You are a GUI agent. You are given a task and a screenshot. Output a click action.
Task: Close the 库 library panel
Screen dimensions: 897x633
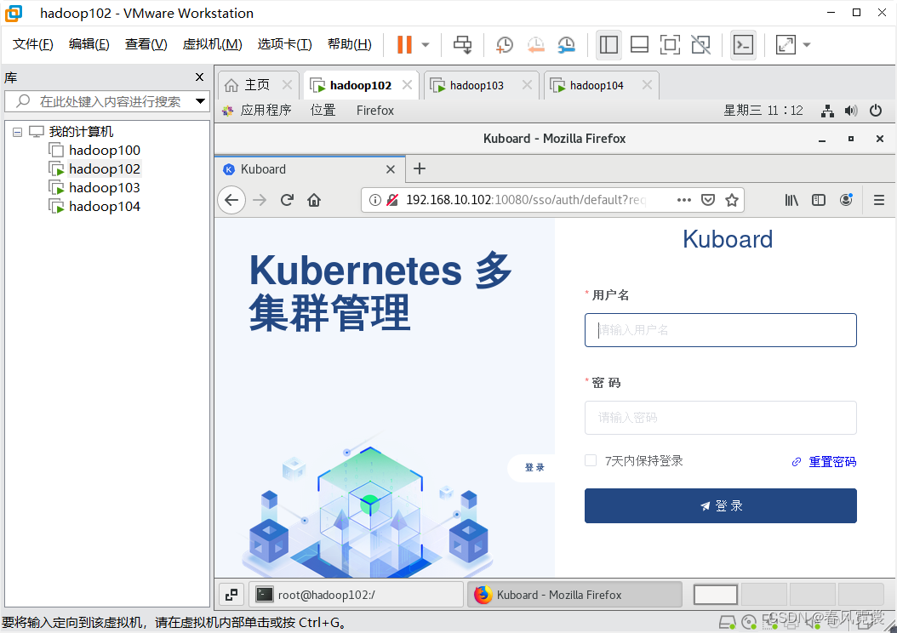click(x=199, y=77)
